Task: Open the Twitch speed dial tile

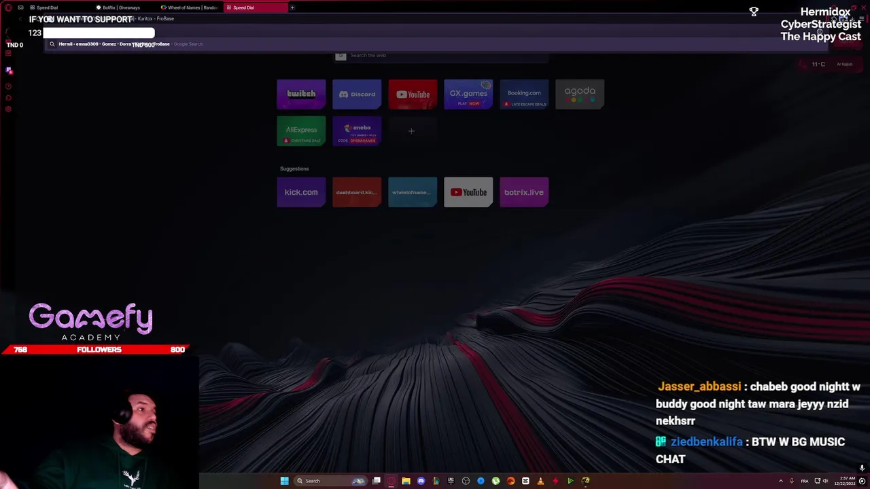Action: pos(301,94)
